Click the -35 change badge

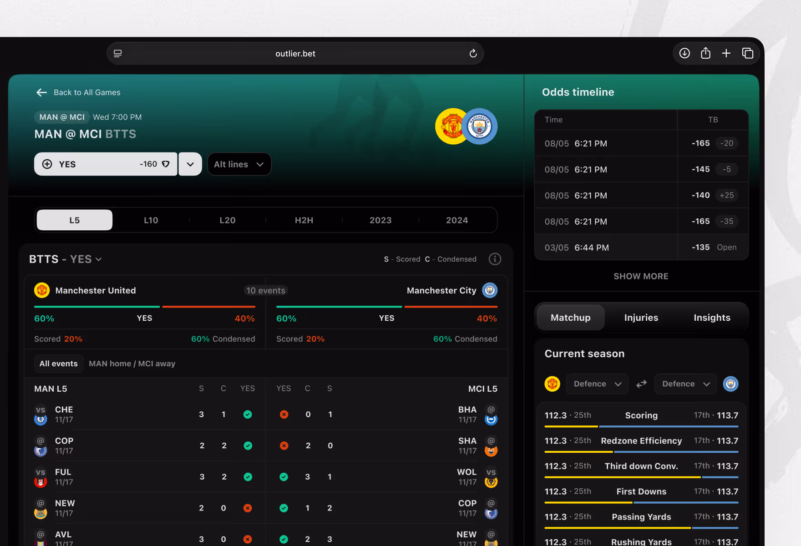(727, 221)
